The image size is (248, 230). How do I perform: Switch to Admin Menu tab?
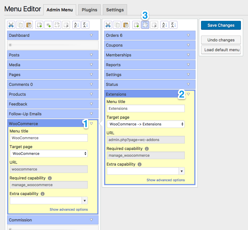[x=60, y=10]
